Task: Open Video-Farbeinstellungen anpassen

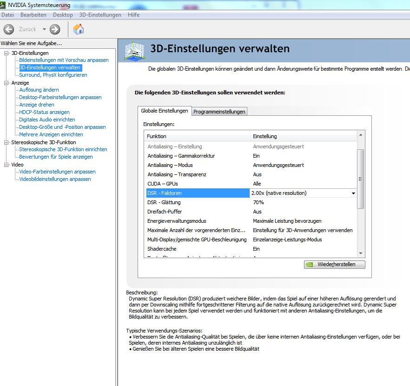Action: (57, 172)
